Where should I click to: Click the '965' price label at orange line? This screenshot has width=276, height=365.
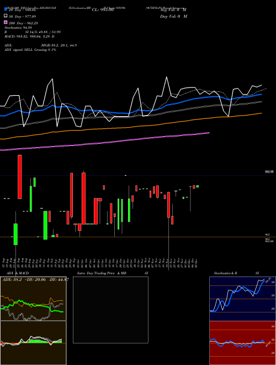click(x=267, y=236)
